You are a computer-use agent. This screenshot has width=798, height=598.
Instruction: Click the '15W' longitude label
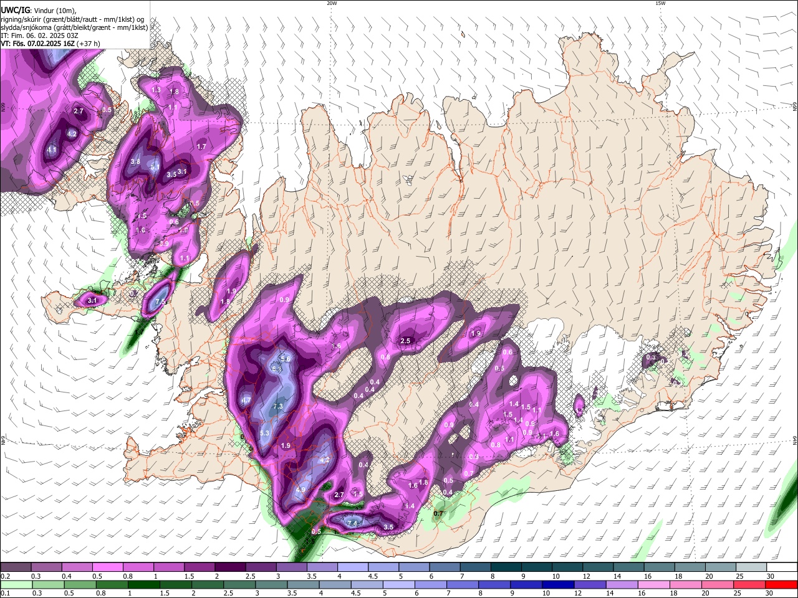(660, 3)
